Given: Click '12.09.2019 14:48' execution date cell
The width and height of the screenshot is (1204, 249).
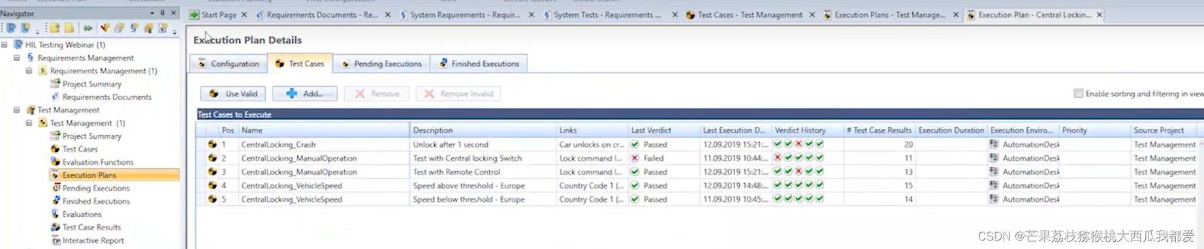Looking at the screenshot, I should pyautogui.click(x=735, y=186).
